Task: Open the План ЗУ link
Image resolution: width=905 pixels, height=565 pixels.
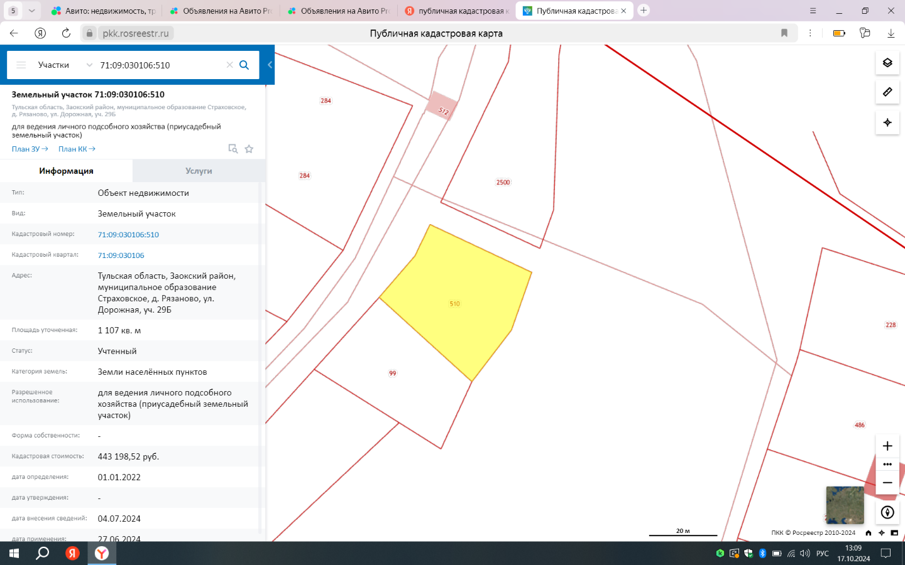Action: click(30, 149)
